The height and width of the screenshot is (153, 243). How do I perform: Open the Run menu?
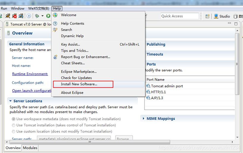(x=4, y=8)
